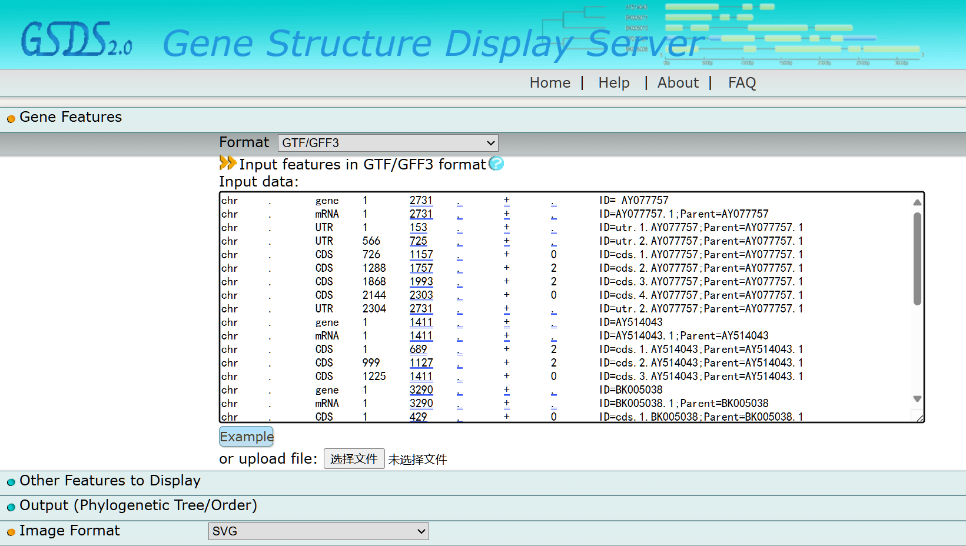
Task: Click the 1993 value in the CDS 1868 row
Action: (421, 282)
